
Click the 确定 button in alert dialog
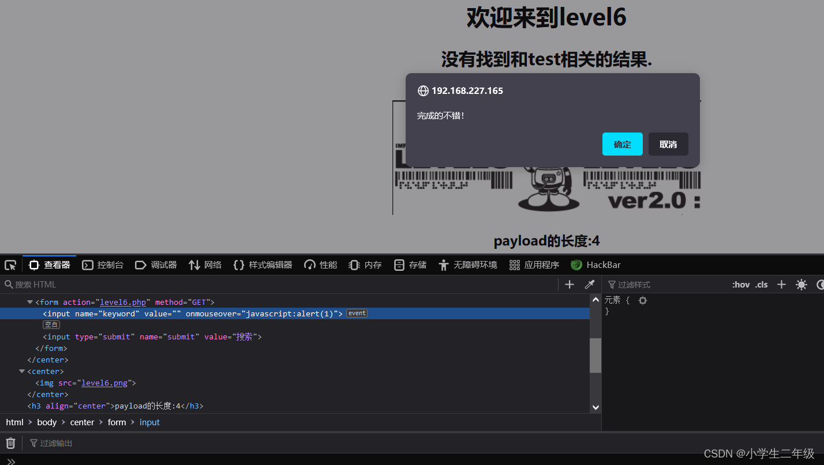click(622, 144)
